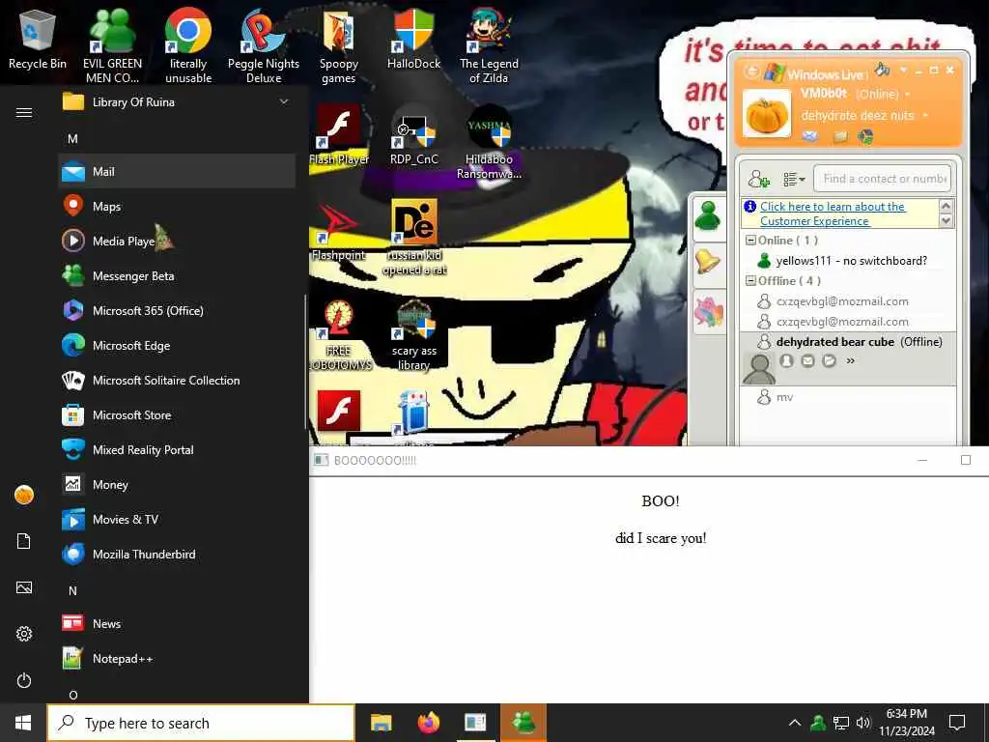Open Pictures from Start rail
Image resolution: width=989 pixels, height=742 pixels.
[x=24, y=587]
